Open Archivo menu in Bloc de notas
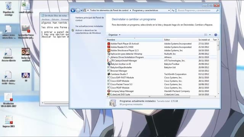This screenshot has width=244, height=137. point(45,19)
